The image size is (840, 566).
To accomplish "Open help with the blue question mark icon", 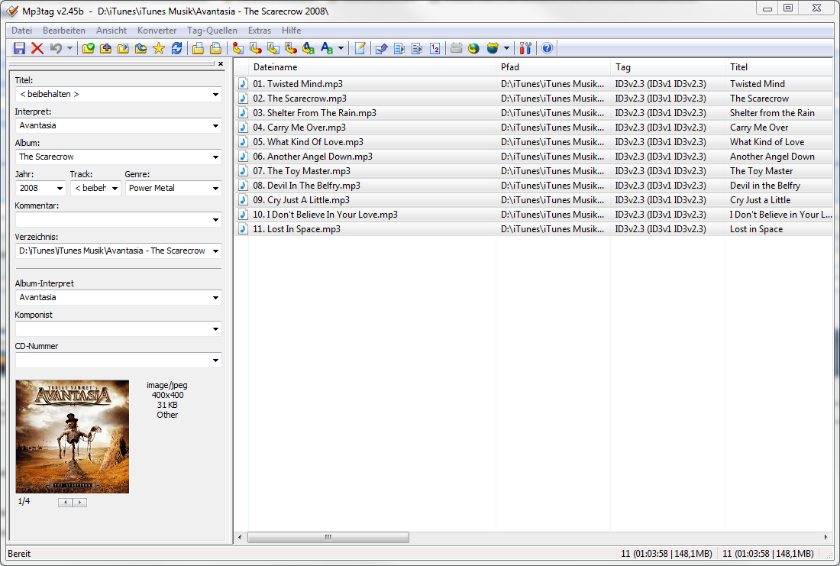I will tap(547, 48).
